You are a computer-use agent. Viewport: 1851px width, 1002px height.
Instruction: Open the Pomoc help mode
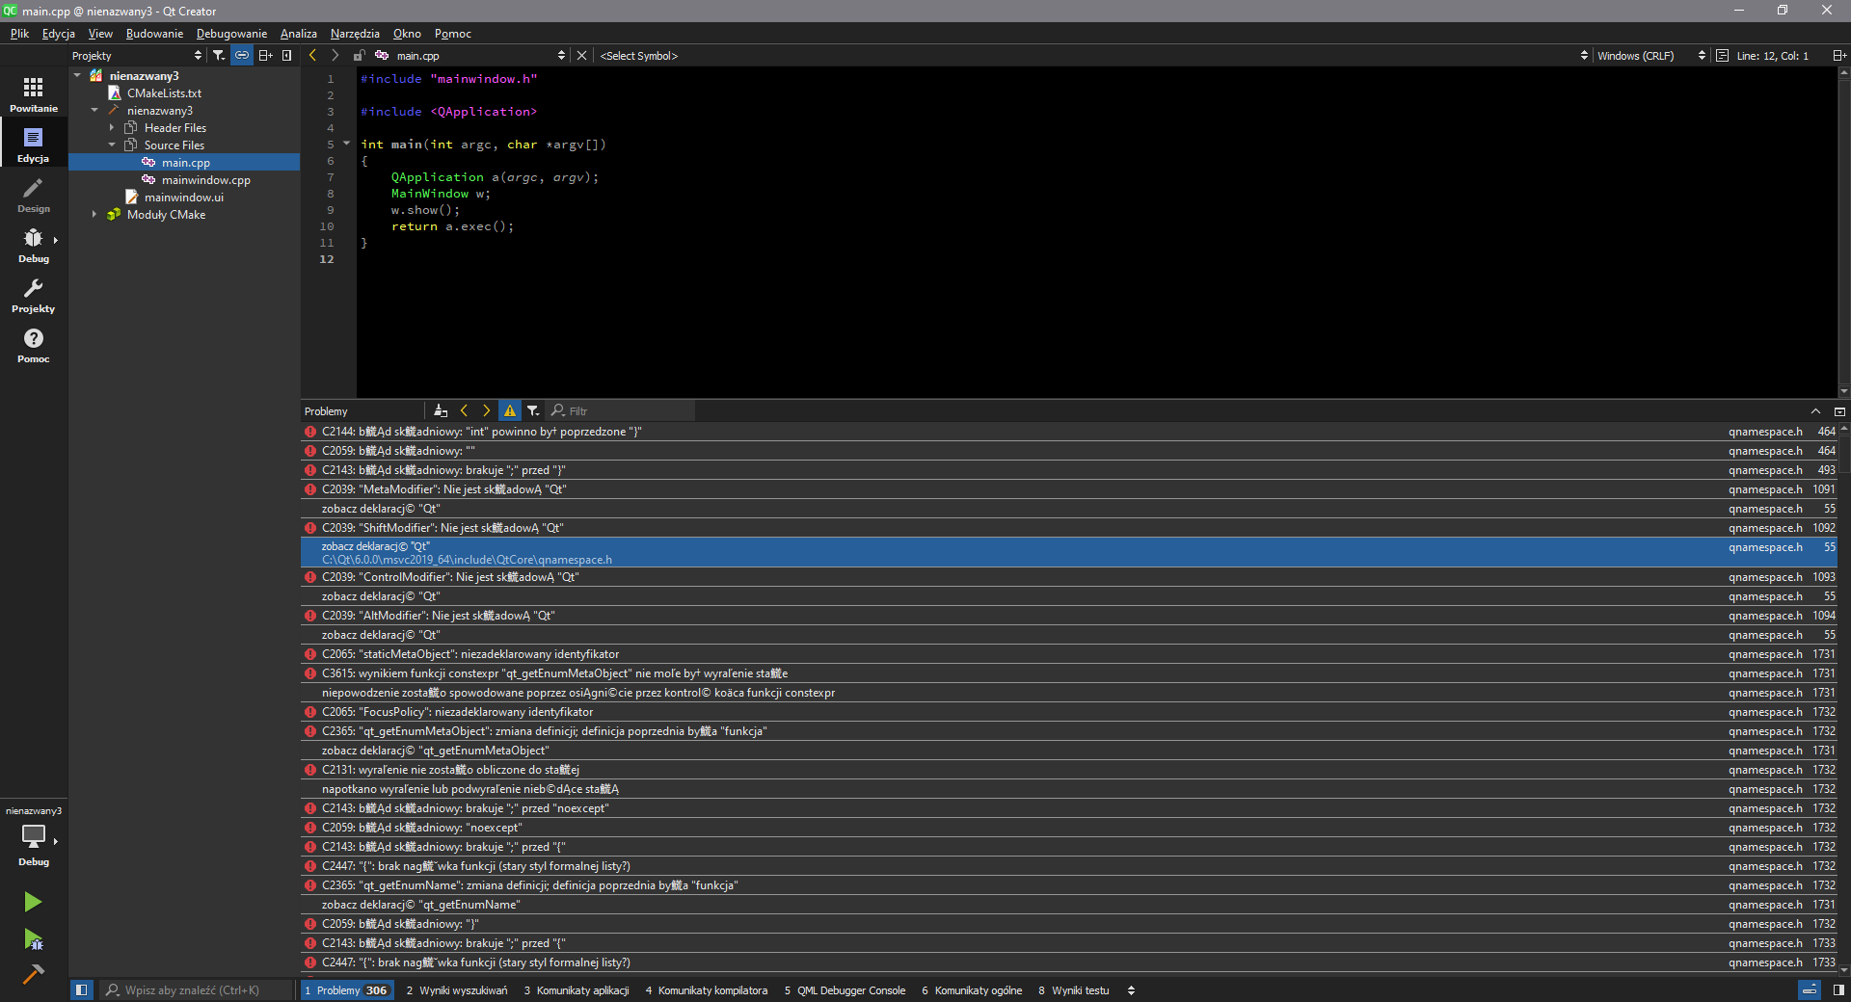click(x=34, y=345)
